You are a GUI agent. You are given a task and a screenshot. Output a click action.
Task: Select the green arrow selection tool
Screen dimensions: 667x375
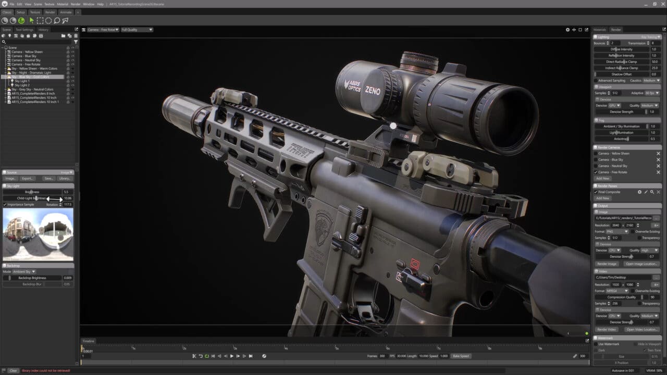click(31, 21)
